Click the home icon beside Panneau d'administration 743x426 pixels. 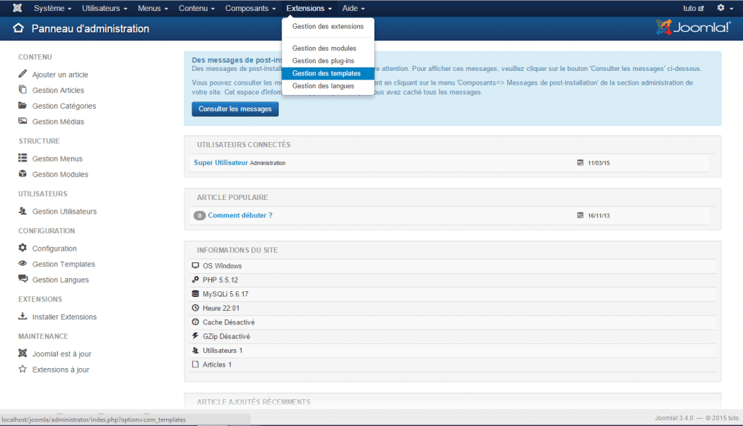pos(18,29)
